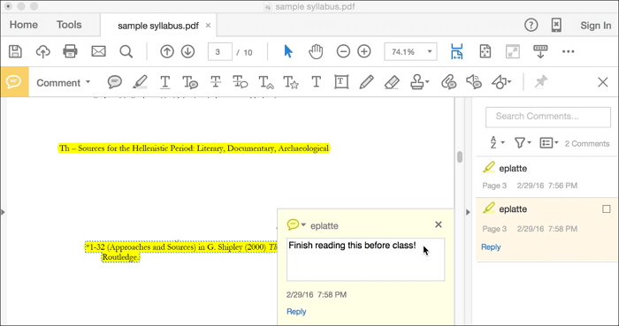The width and height of the screenshot is (619, 326).
Task: Switch to the Home tab
Action: pos(24,25)
